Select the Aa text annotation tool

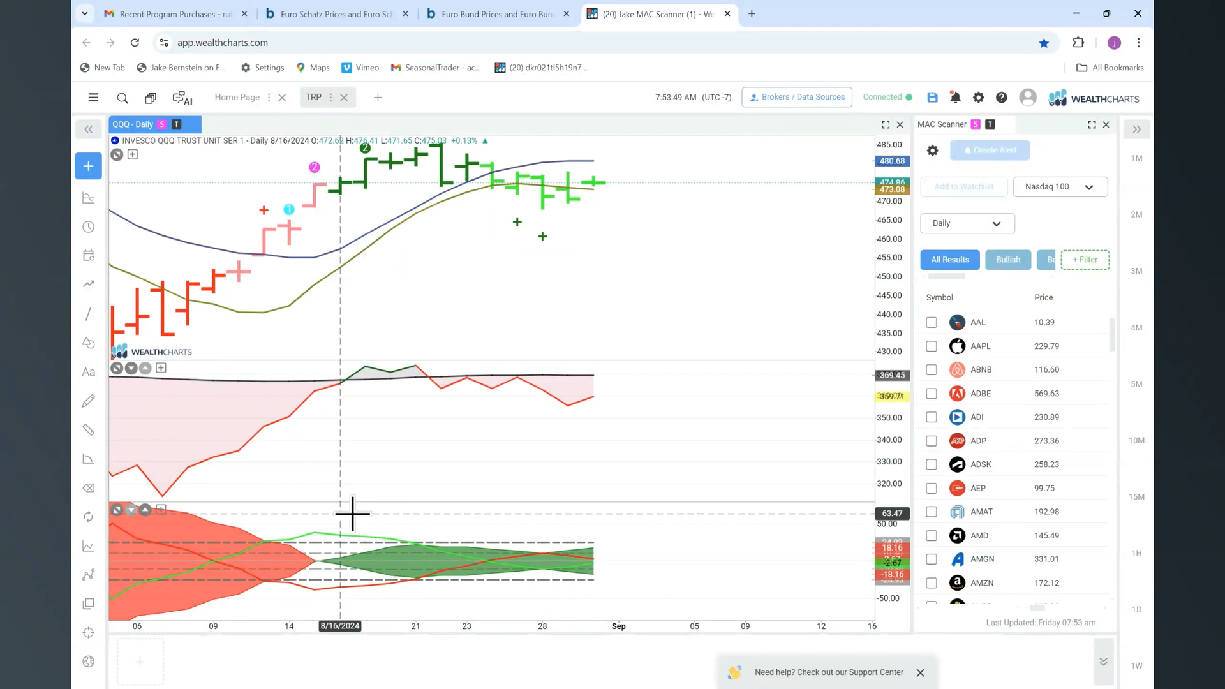click(x=89, y=372)
